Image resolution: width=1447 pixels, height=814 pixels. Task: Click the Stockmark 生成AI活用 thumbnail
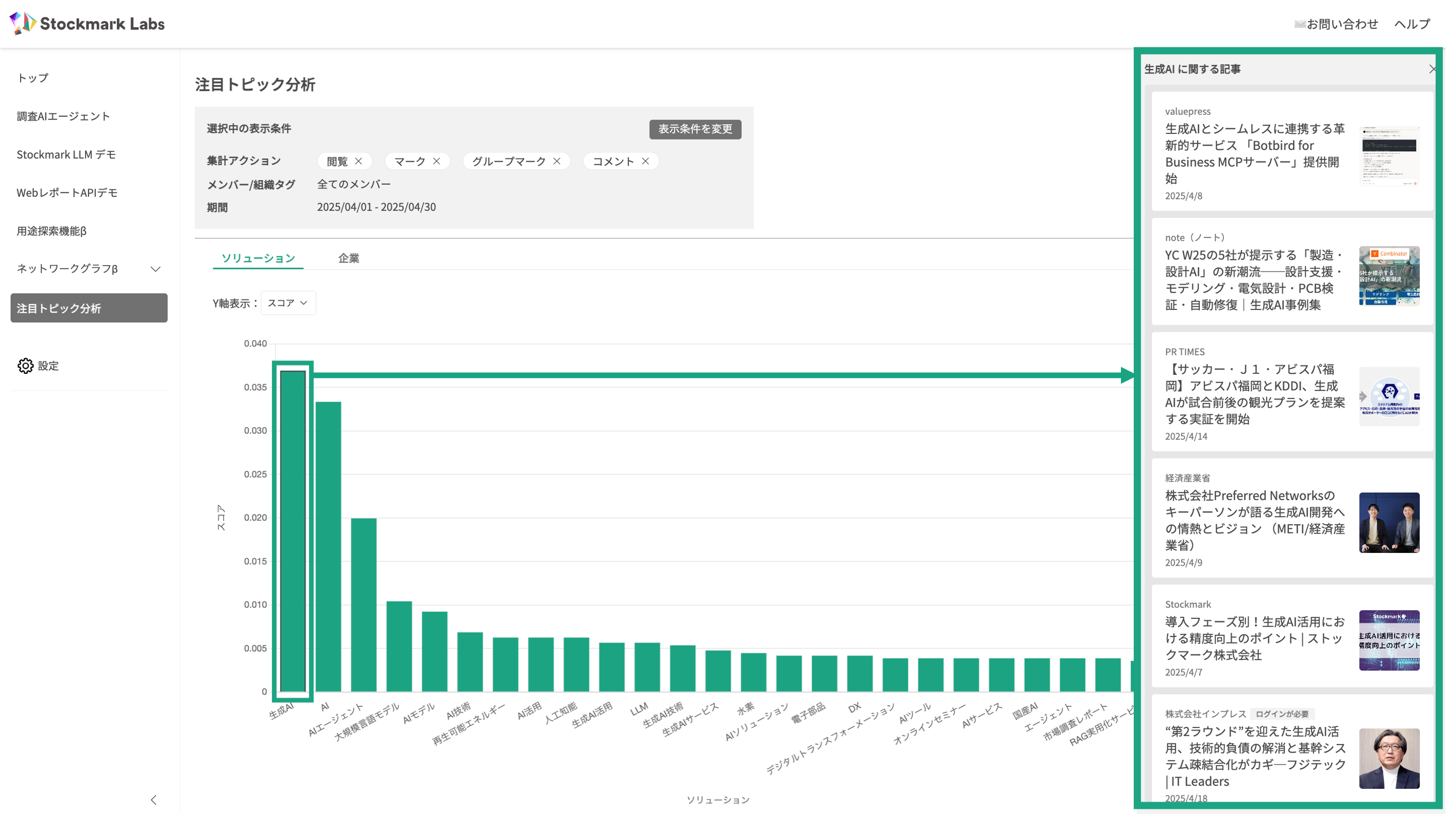tap(1389, 640)
